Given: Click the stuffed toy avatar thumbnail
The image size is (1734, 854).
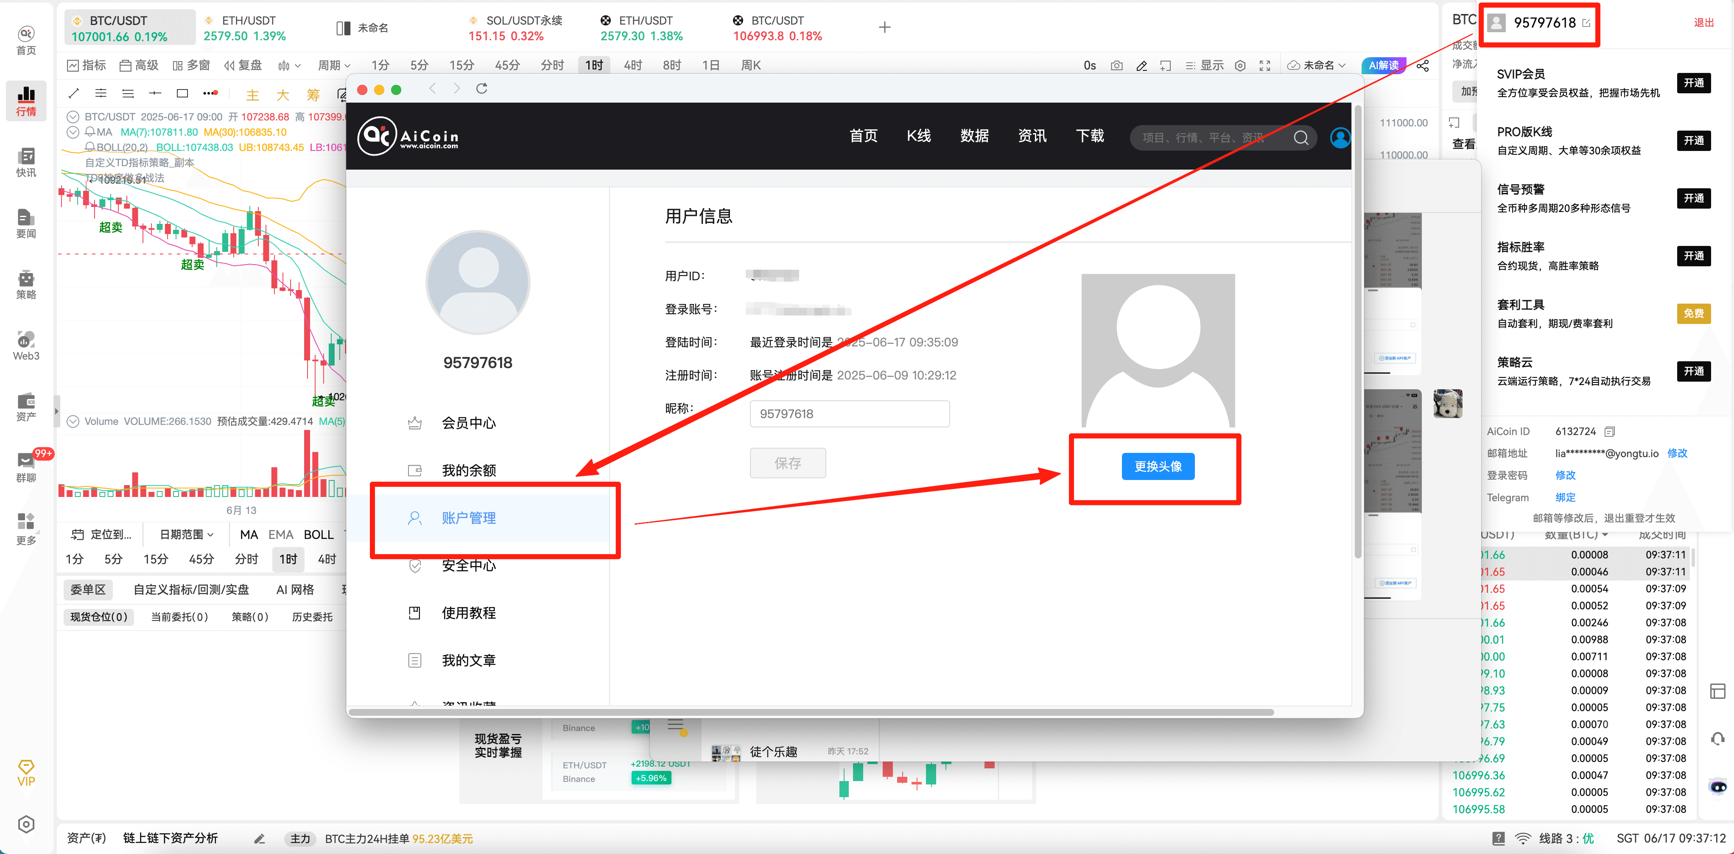Looking at the screenshot, I should [1447, 404].
